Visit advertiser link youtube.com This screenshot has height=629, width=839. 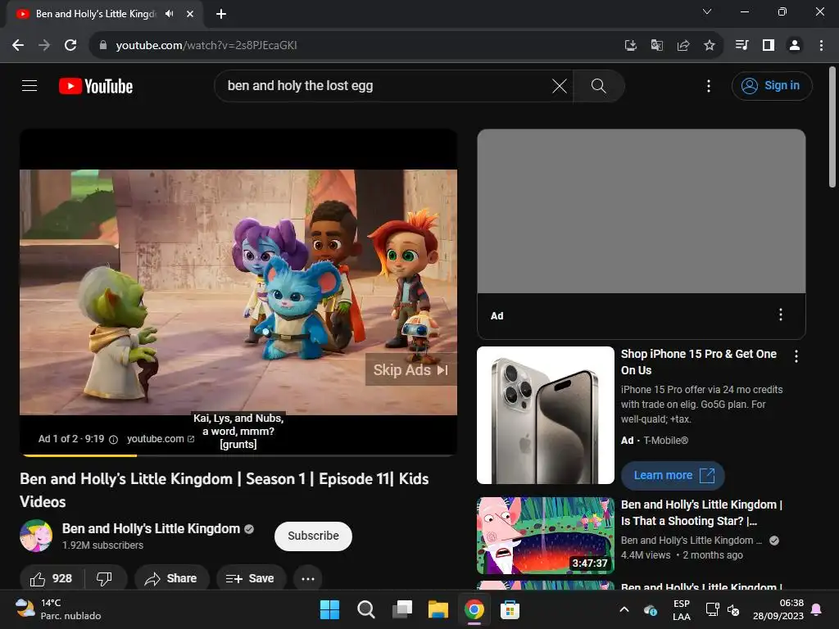[x=160, y=439]
